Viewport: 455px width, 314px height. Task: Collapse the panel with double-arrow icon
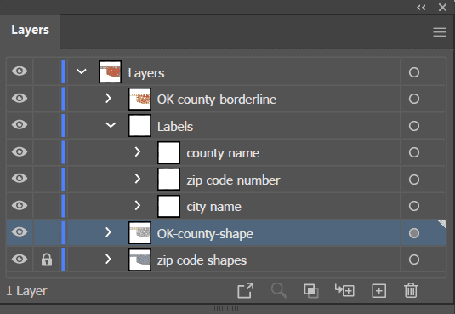(x=421, y=8)
